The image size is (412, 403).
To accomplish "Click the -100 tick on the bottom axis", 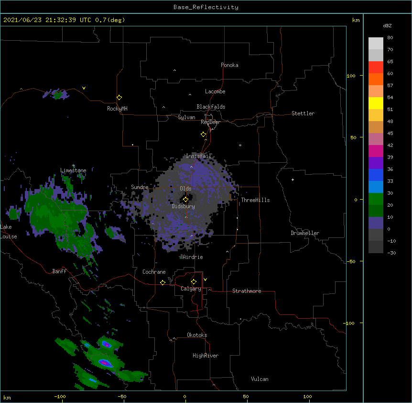I will [60, 396].
